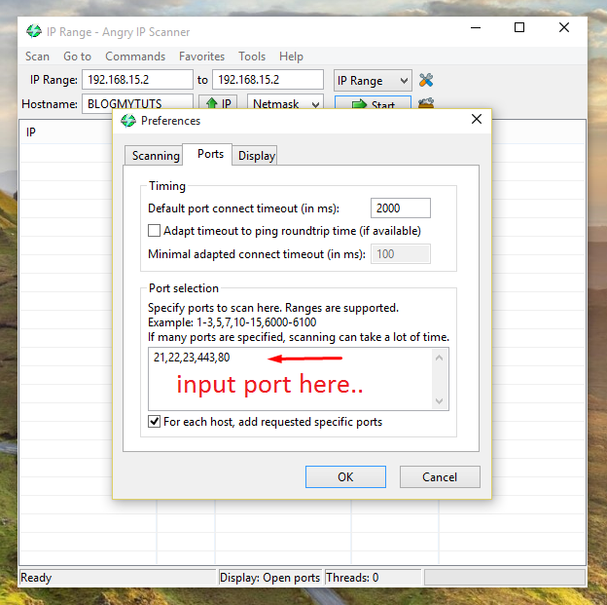607x605 pixels.
Task: Click the Default port connect timeout field
Action: [x=400, y=208]
